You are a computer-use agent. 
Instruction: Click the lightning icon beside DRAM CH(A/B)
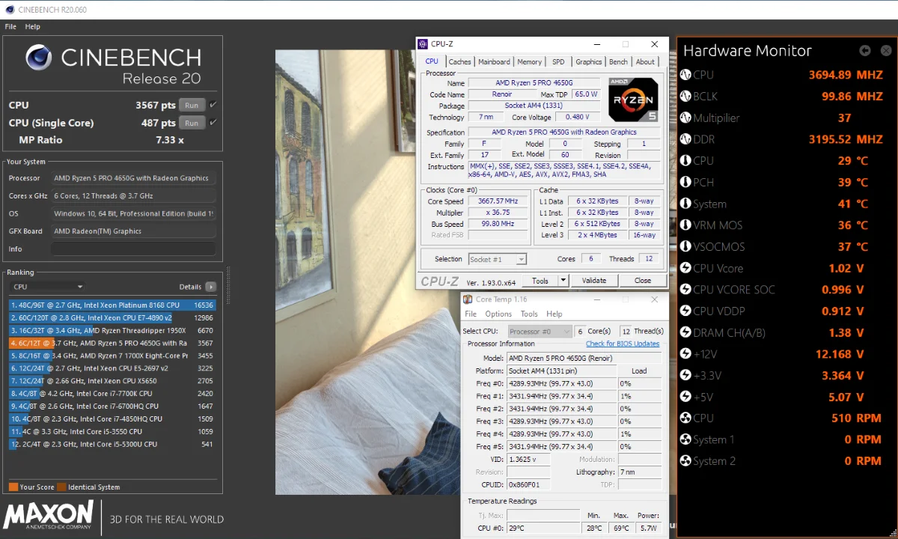tap(686, 332)
